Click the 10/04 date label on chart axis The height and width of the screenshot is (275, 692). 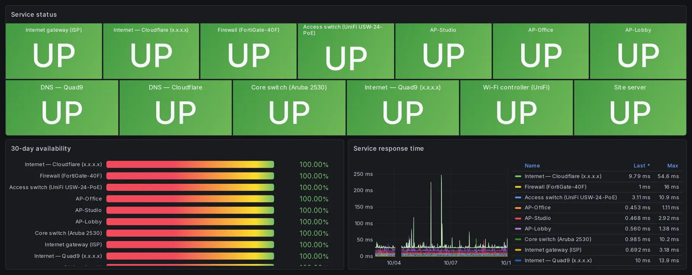point(394,263)
